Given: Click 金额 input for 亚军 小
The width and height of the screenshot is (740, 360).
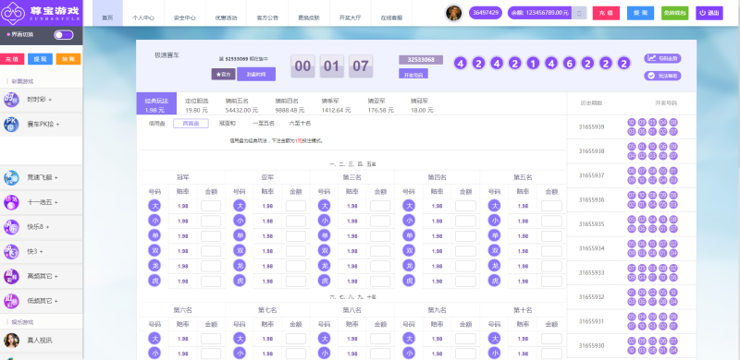Looking at the screenshot, I should point(296,221).
